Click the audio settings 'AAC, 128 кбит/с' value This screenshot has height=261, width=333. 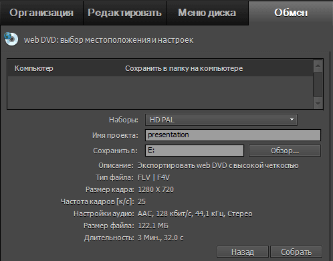coord(195,213)
